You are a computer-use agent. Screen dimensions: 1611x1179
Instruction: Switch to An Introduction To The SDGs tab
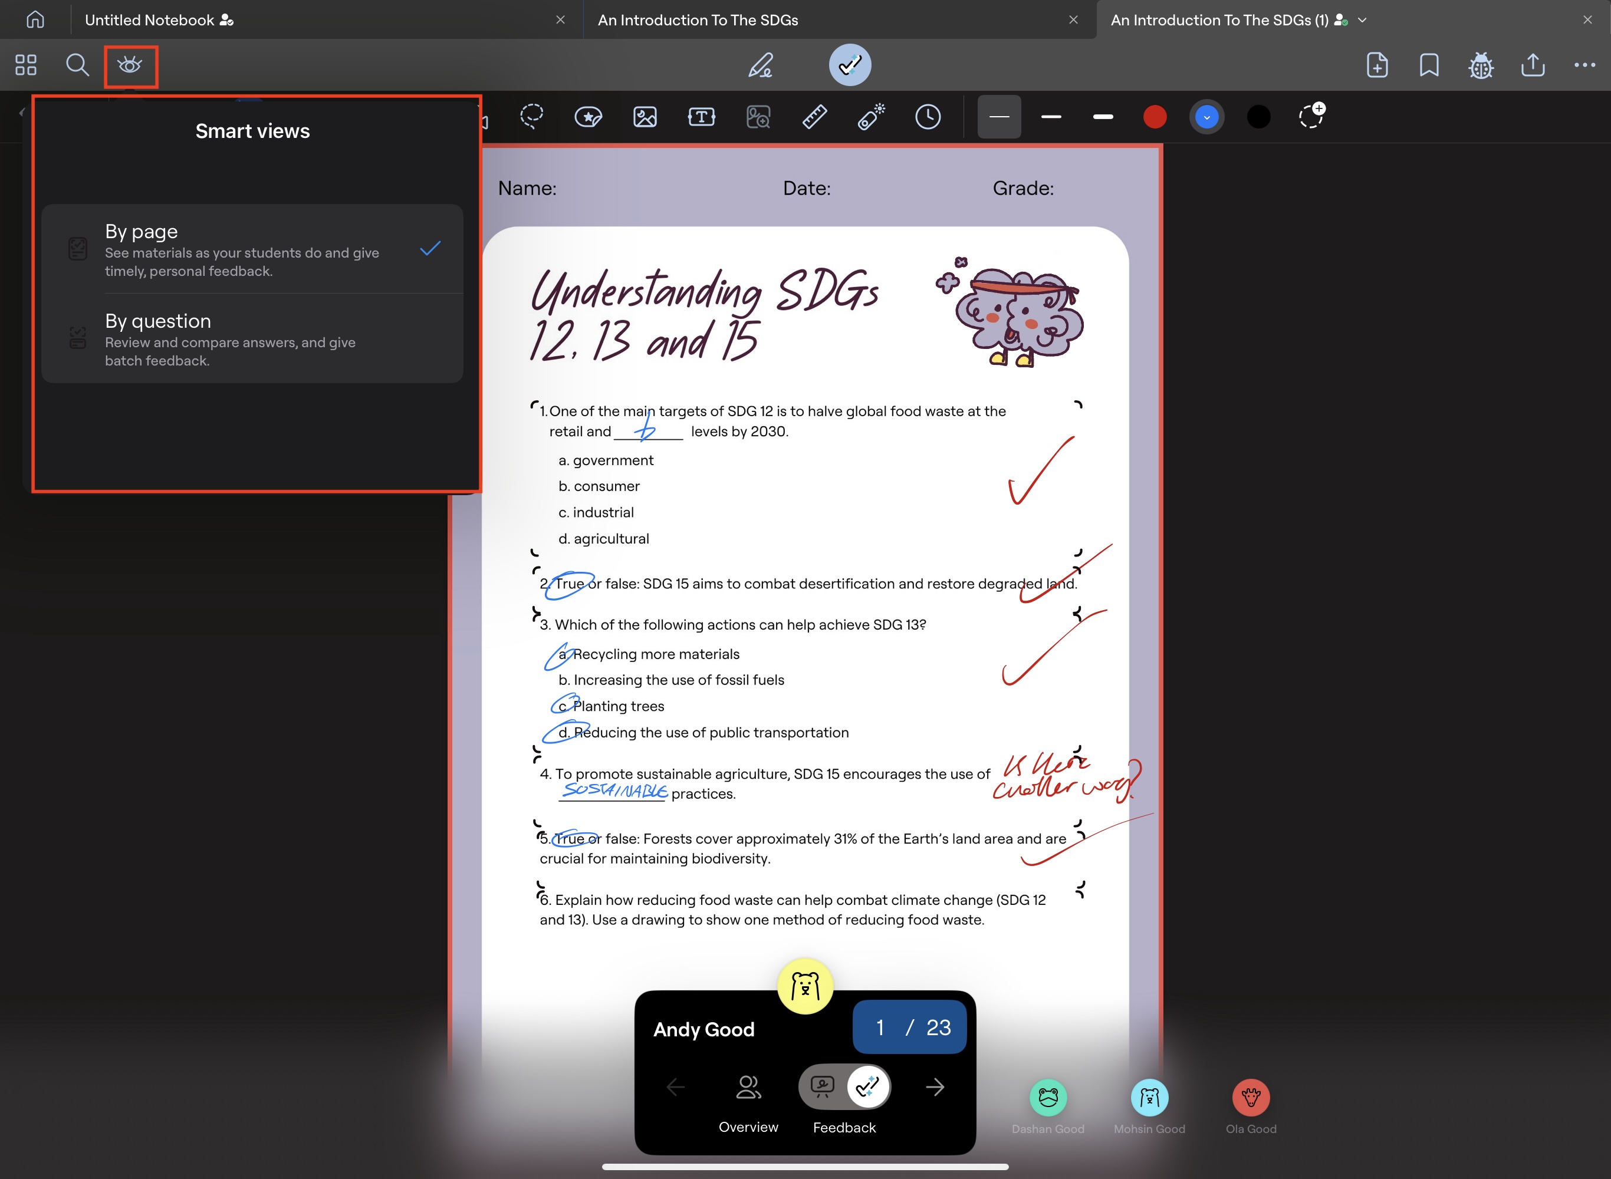698,20
